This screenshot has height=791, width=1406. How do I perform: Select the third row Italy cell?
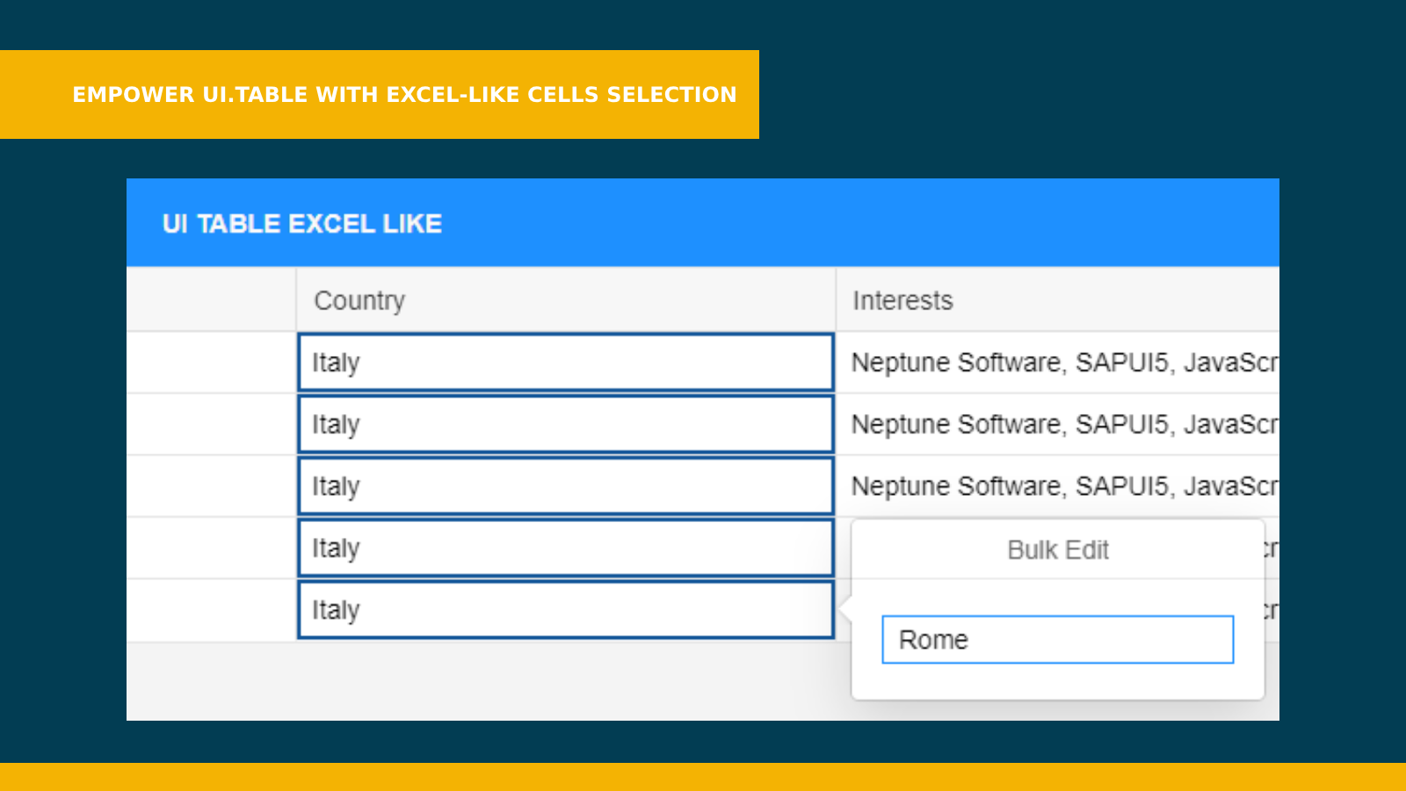565,486
